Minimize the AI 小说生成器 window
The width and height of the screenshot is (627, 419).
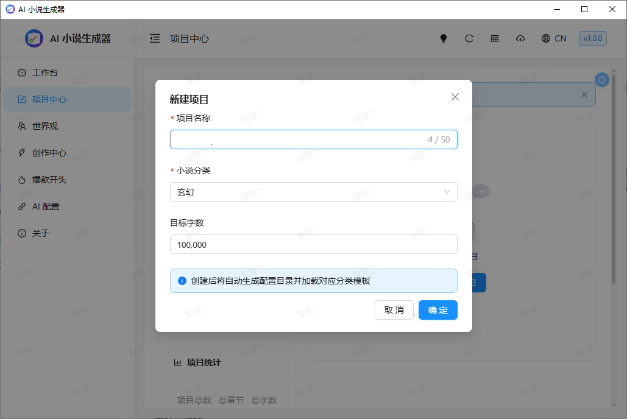click(557, 9)
